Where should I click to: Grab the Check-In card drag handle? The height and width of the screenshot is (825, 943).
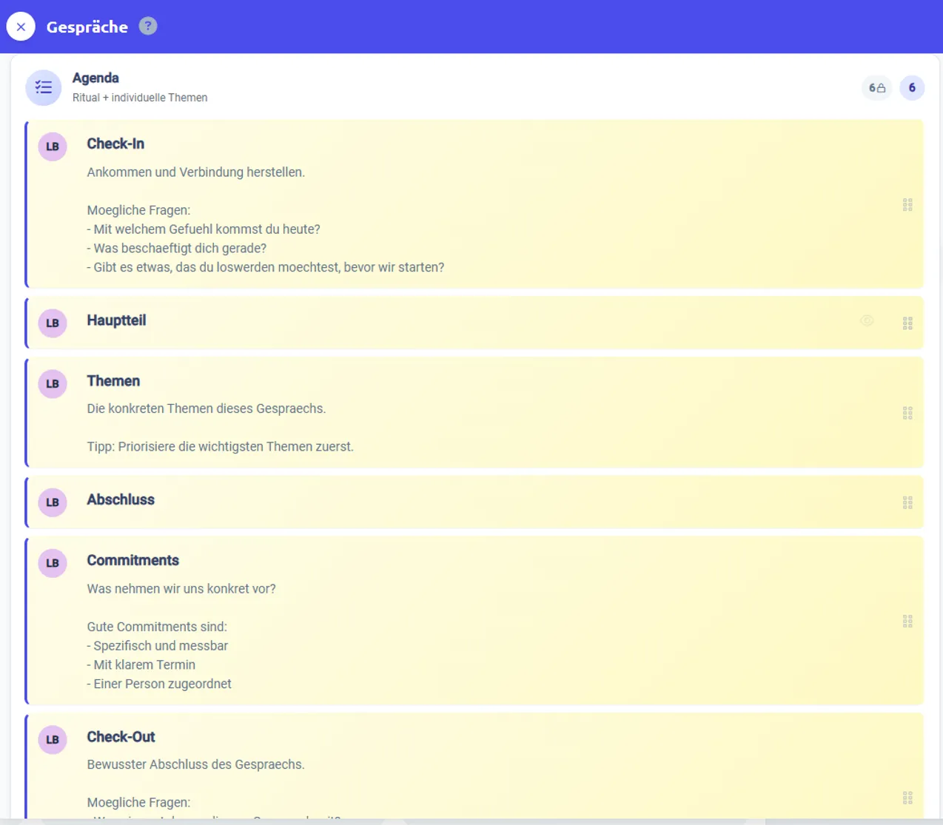[x=907, y=204]
